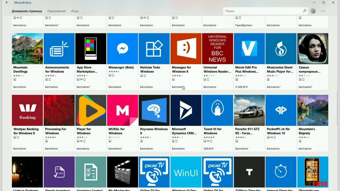
Task: Select the Microsoft Dynamics CRM icon
Action: pyautogui.click(x=186, y=110)
